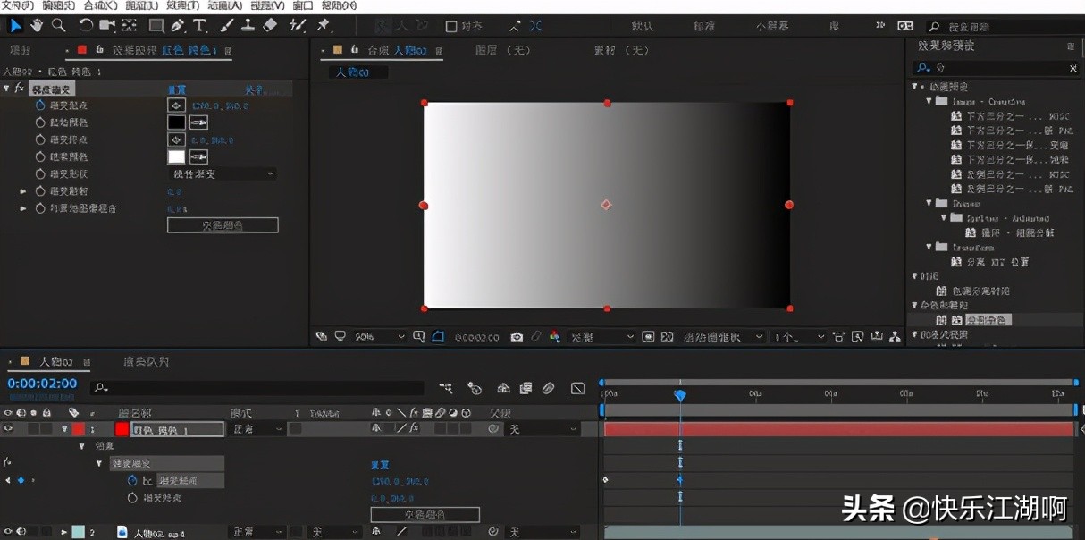
Task: Select the Clone Stamp tool
Action: click(248, 25)
